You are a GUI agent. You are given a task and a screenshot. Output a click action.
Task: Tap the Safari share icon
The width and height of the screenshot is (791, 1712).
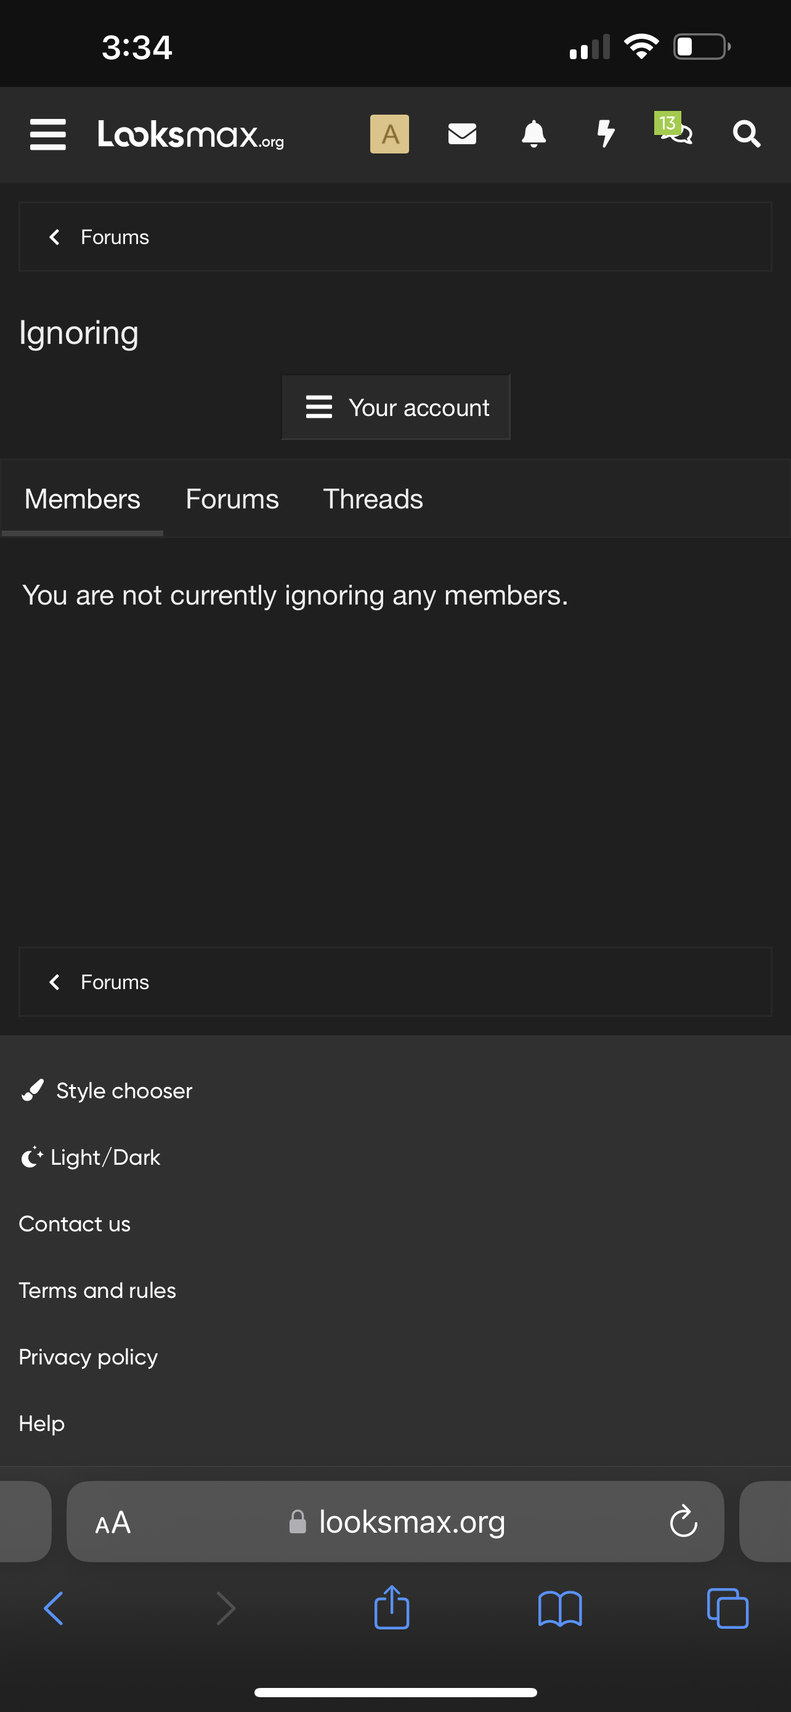[391, 1607]
